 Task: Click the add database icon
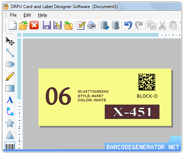point(105,25)
